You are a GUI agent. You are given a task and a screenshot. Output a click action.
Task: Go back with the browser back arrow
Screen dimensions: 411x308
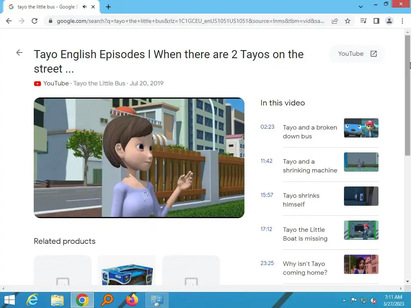[x=9, y=21]
